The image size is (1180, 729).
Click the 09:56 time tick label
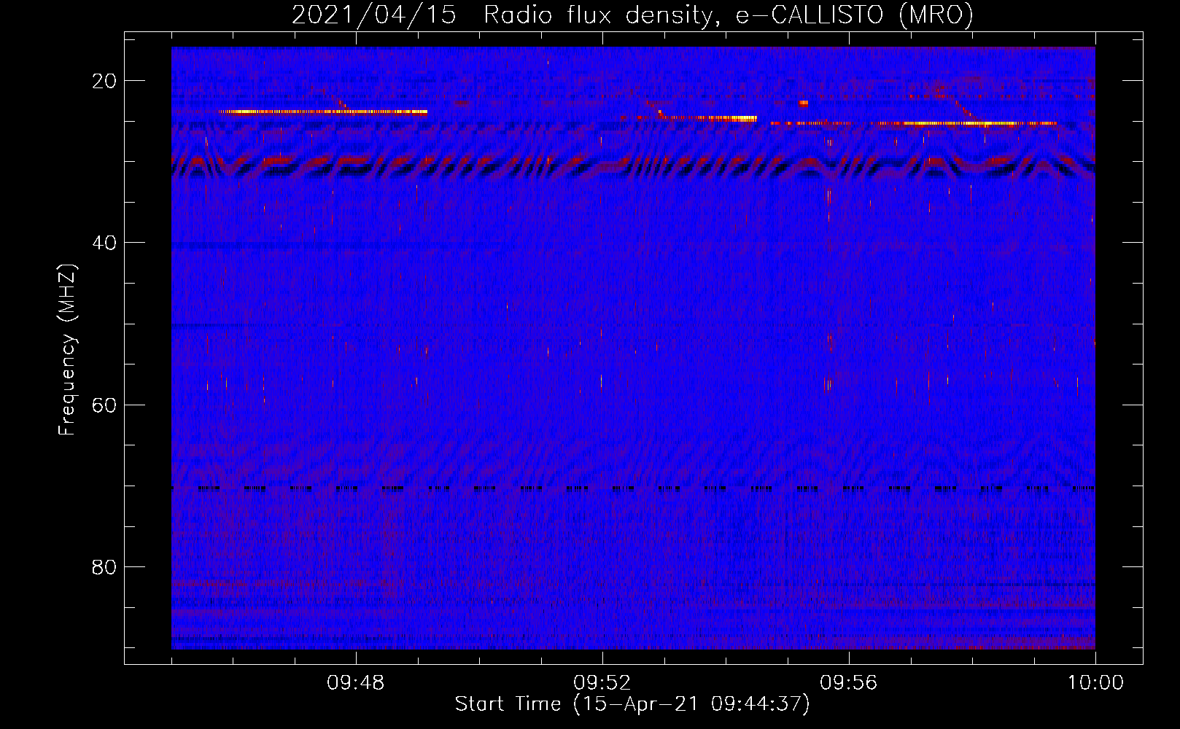click(x=848, y=683)
